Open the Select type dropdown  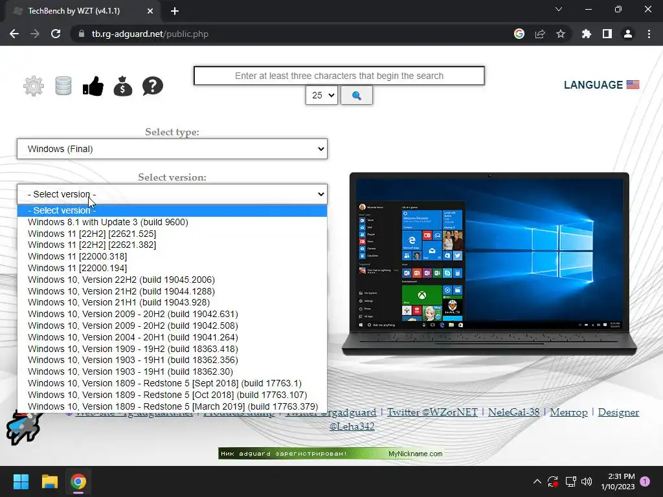[x=172, y=149]
